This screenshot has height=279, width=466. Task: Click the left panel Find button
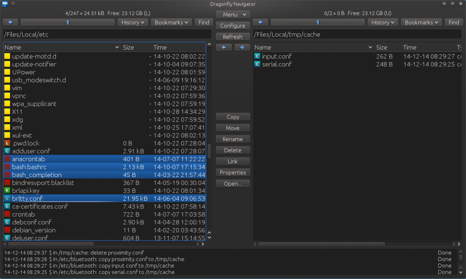tap(204, 22)
